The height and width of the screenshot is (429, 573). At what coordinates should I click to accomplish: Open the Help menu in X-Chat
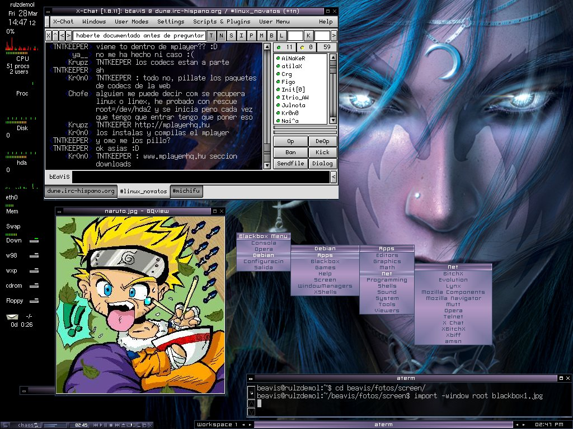(x=326, y=22)
